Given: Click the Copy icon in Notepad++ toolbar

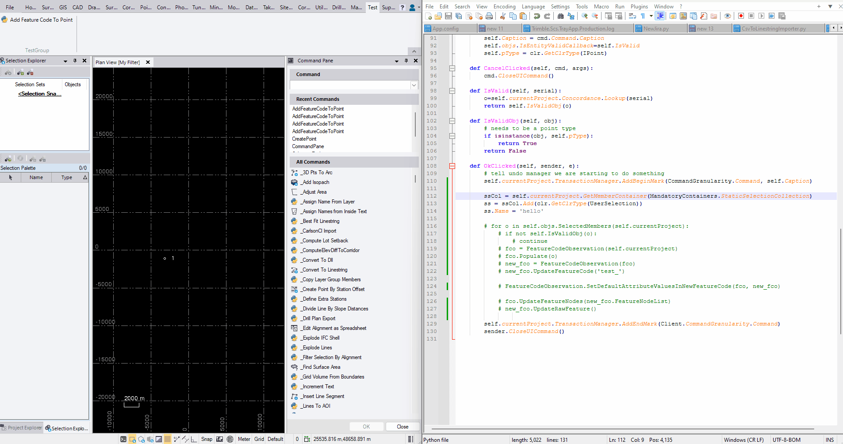Looking at the screenshot, I should click(x=513, y=16).
